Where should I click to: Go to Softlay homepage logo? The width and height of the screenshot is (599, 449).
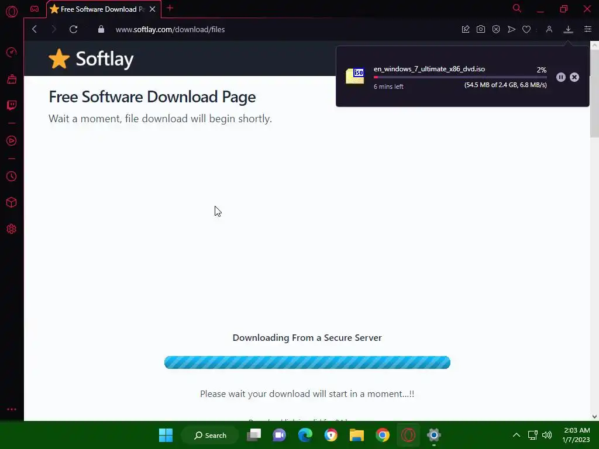(x=91, y=59)
